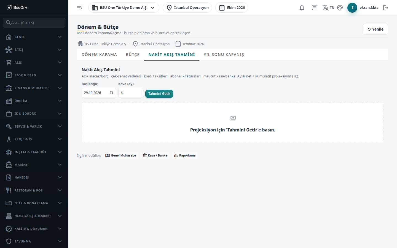Image resolution: width=397 pixels, height=248 pixels.
Task: Open the Yıl Sonu Kapanış tab
Action: 224,55
